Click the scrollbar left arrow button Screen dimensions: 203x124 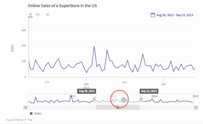pyautogui.click(x=26, y=108)
